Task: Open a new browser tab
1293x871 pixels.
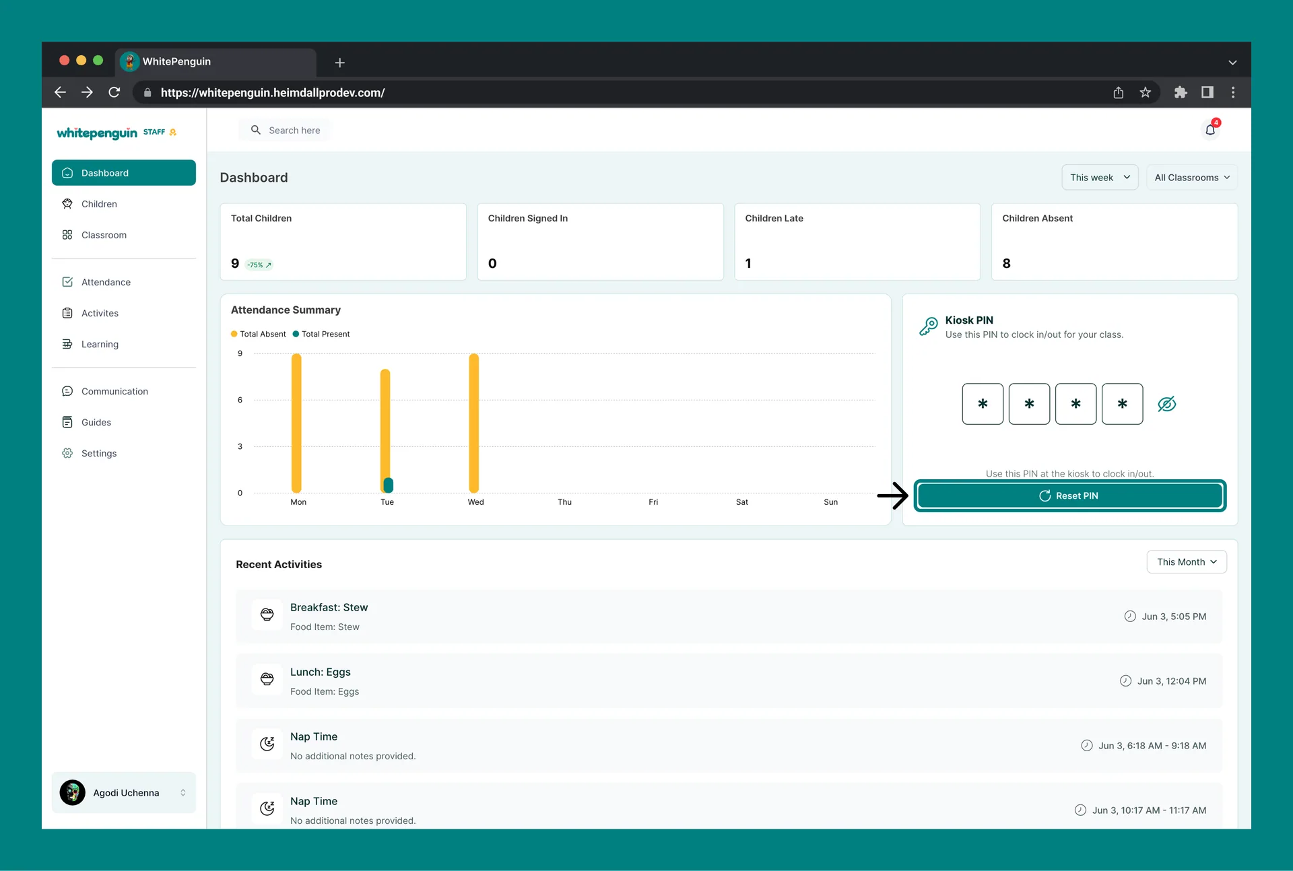Action: coord(340,63)
